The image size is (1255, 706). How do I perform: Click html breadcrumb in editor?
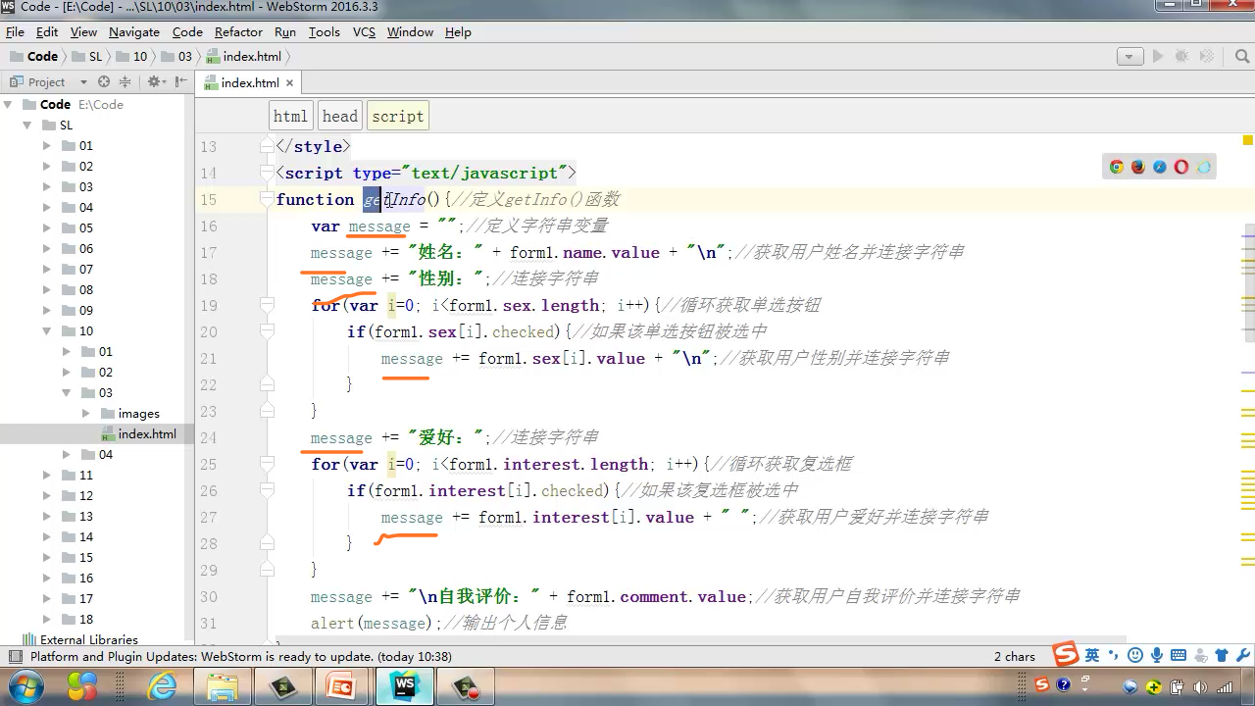290,116
